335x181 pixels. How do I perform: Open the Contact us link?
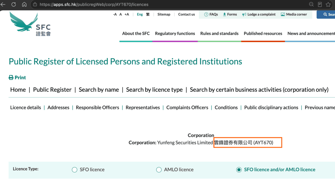tap(186, 14)
